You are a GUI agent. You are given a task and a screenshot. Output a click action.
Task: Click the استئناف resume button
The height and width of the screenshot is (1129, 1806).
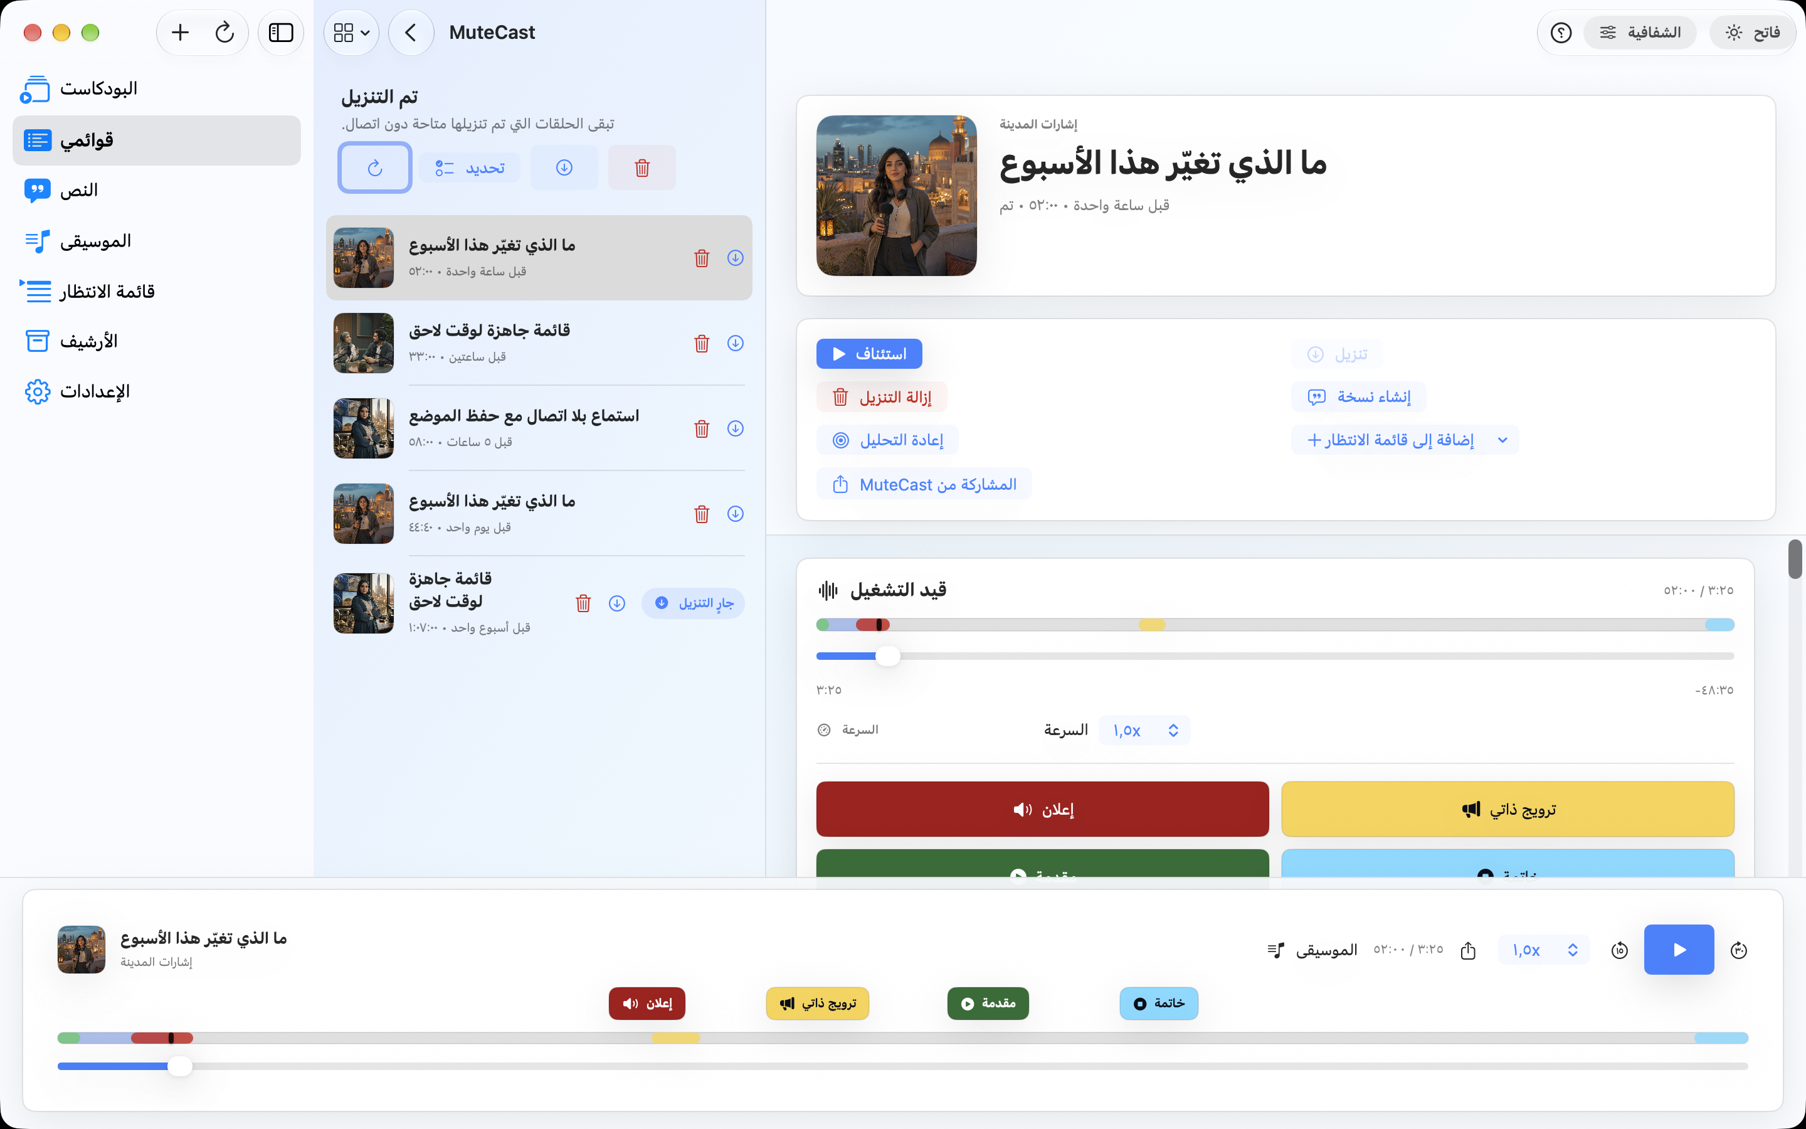[869, 354]
